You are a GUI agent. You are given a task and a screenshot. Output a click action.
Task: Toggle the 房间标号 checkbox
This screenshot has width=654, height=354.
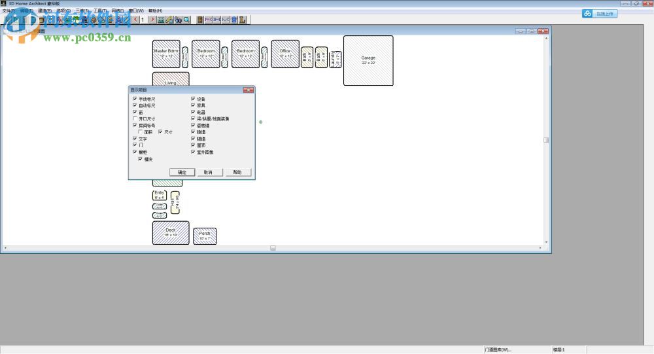pos(135,125)
